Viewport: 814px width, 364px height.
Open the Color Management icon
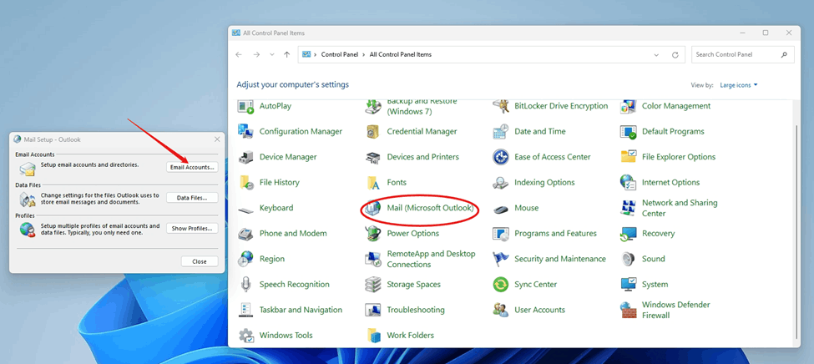click(629, 106)
